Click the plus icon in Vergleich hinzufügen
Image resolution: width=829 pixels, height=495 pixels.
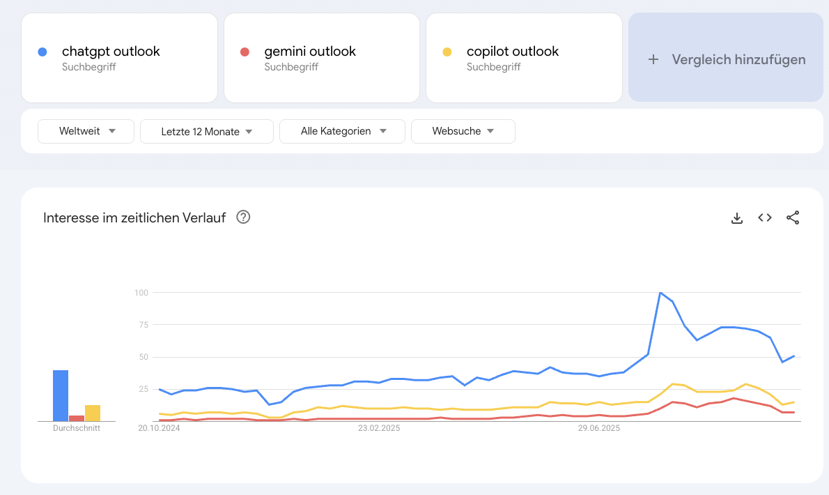click(x=653, y=59)
